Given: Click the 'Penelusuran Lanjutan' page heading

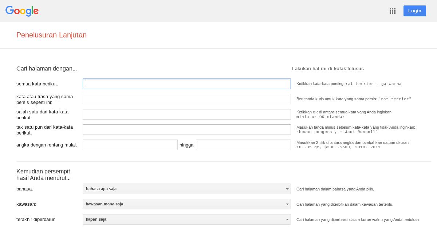Looking at the screenshot, I should pos(51,35).
